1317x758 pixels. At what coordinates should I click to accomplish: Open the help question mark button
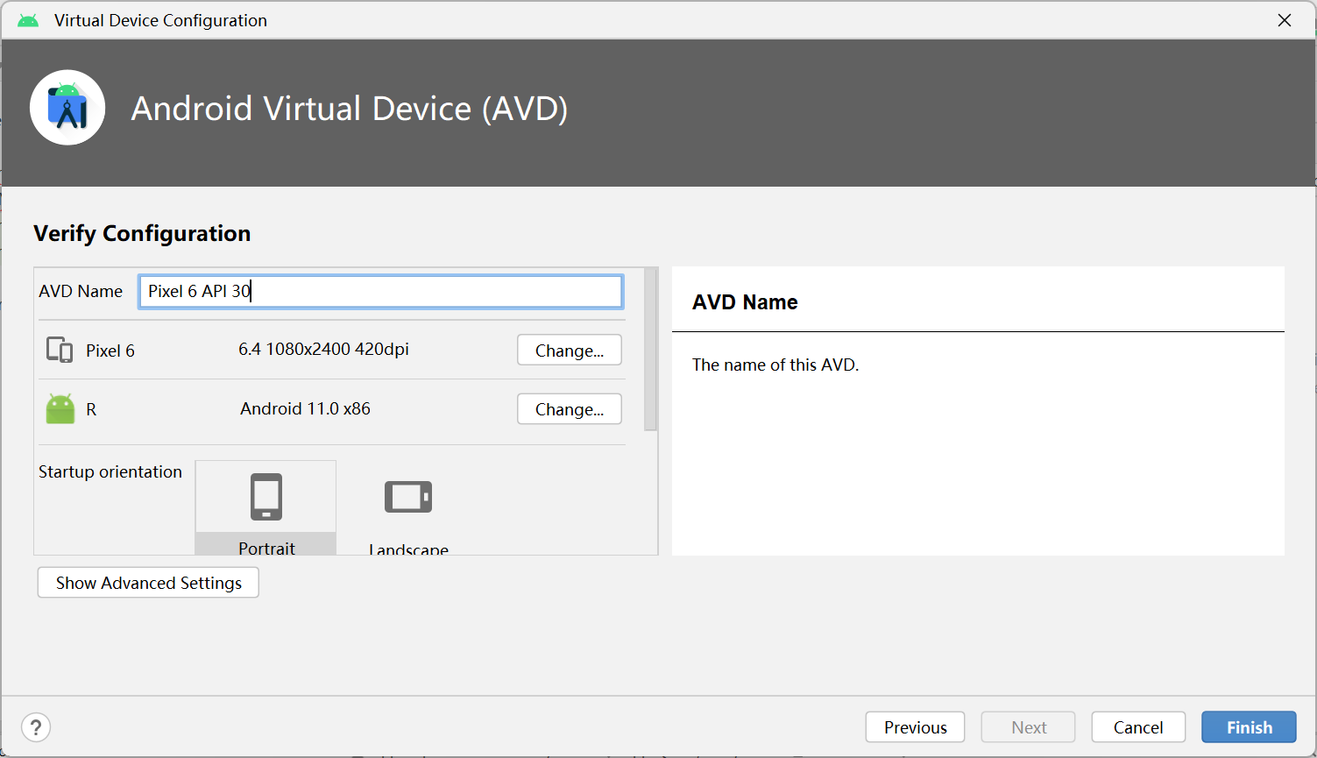coord(36,727)
